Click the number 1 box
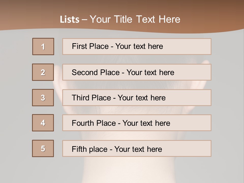 pos(43,47)
